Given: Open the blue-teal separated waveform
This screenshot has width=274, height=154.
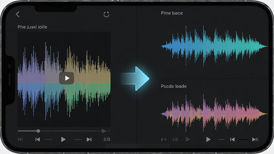Looking at the screenshot, I should pos(214,46).
